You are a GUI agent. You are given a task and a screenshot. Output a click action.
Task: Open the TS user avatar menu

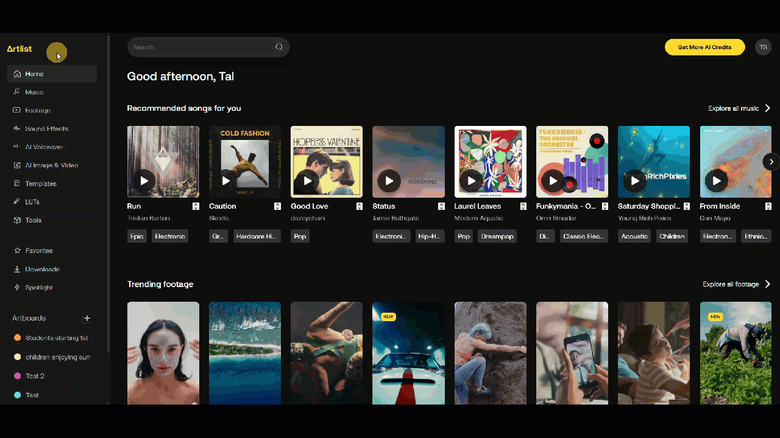click(x=763, y=47)
